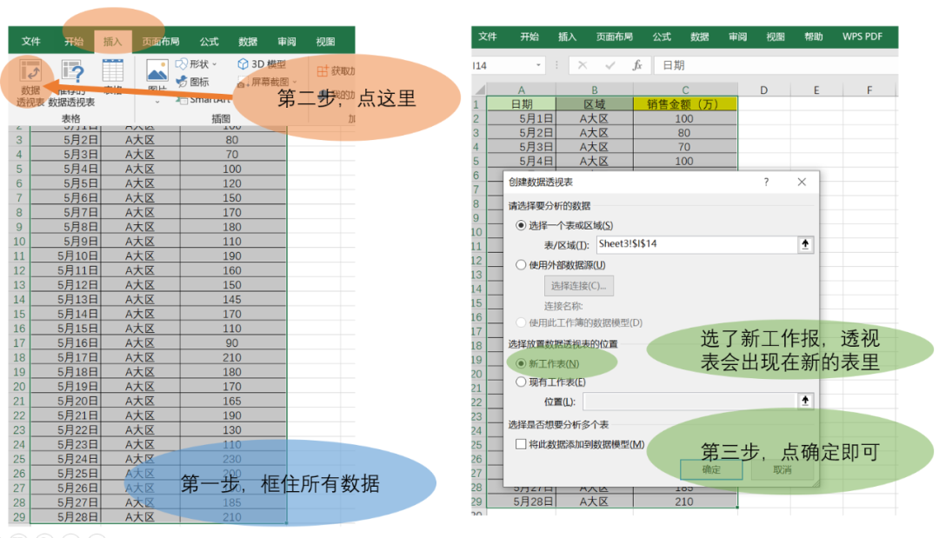
Task: Select column F header in right window
Action: 869,90
